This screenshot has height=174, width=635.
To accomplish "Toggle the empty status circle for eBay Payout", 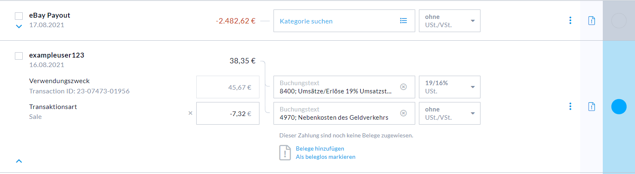I will [618, 21].
